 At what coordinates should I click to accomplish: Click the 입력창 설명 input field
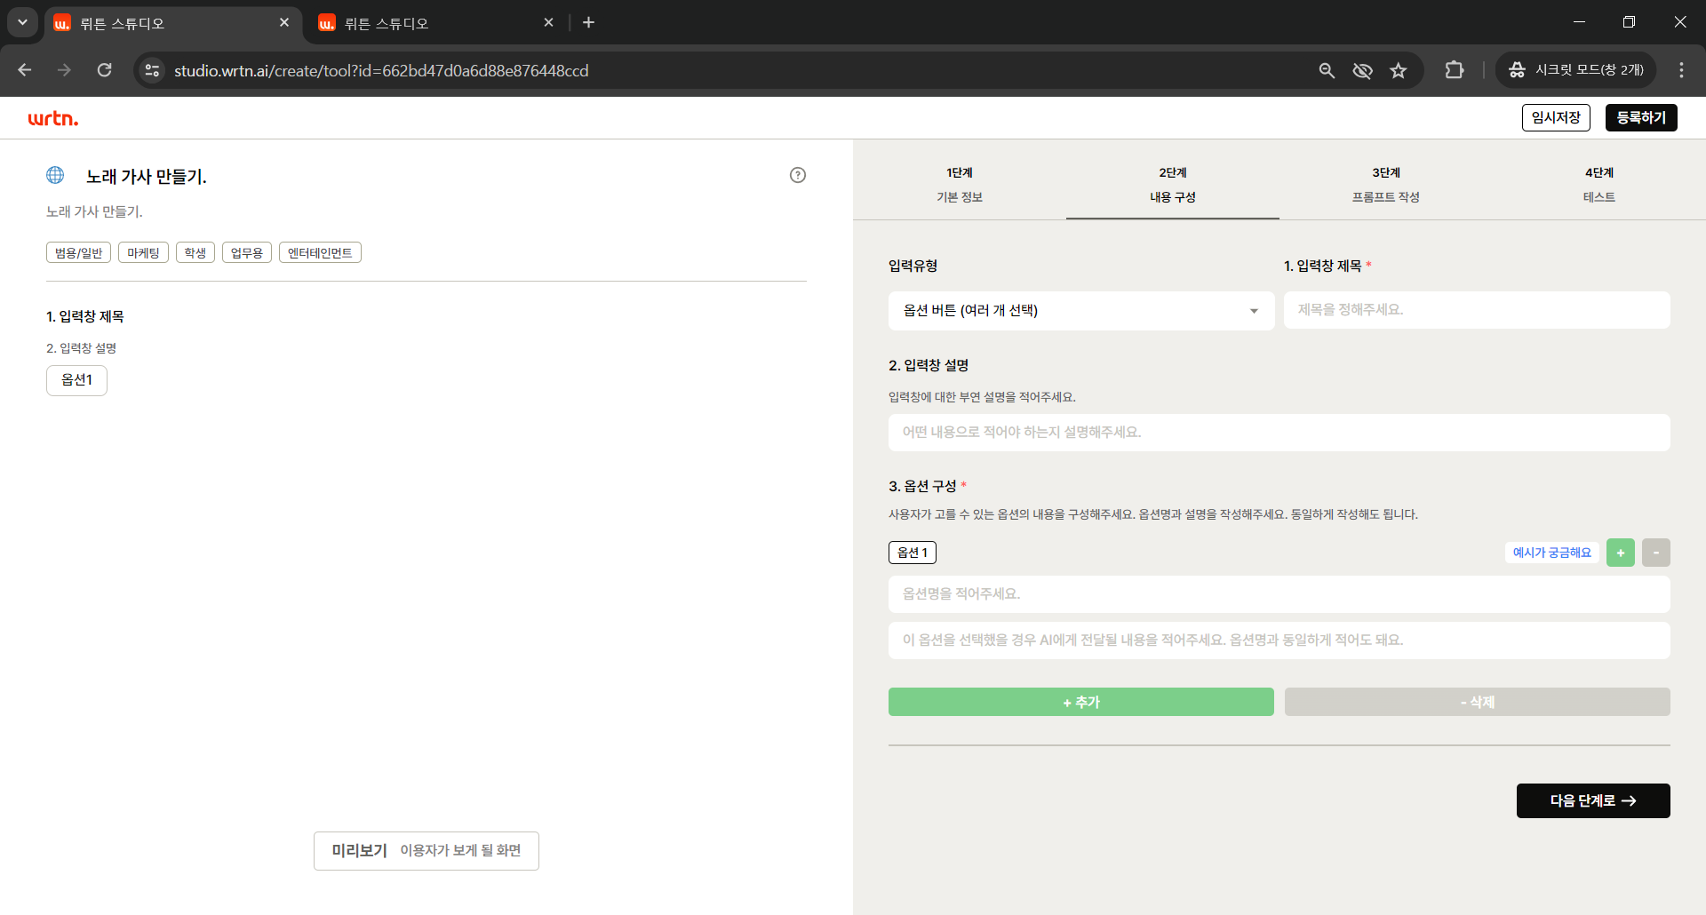tap(1279, 433)
